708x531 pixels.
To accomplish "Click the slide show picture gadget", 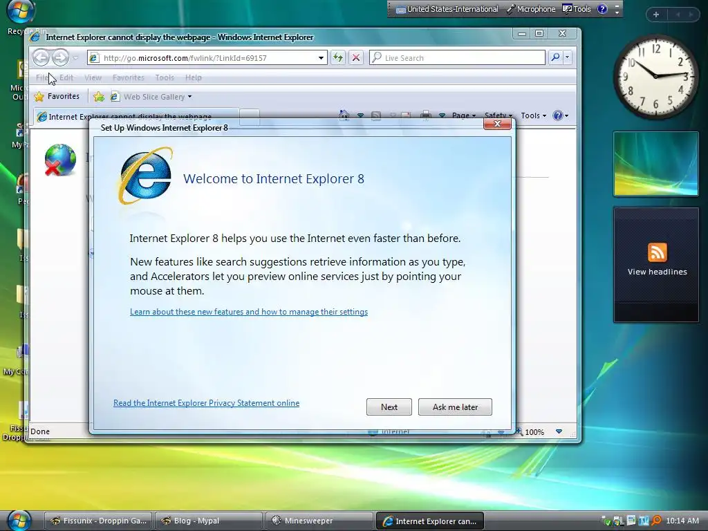I will (655, 164).
